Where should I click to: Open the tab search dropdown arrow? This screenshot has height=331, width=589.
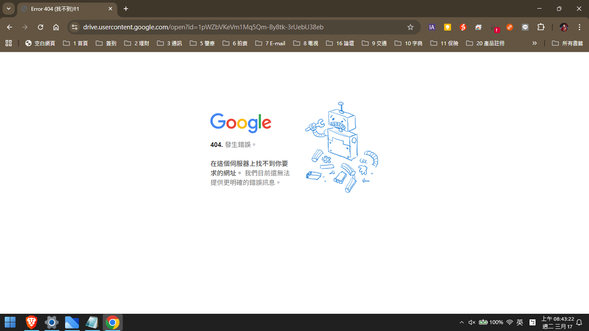pos(8,9)
